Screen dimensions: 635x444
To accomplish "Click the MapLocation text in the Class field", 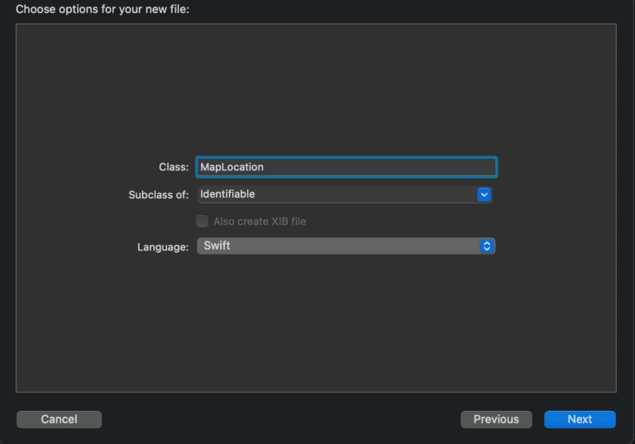I will click(x=232, y=167).
